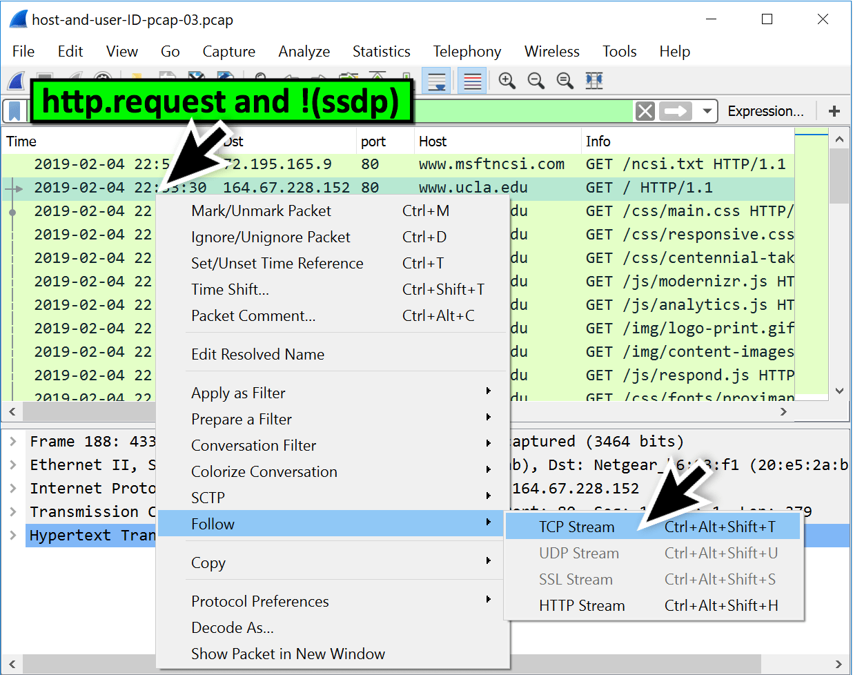
Task: Open the Statistics menu
Action: point(381,51)
